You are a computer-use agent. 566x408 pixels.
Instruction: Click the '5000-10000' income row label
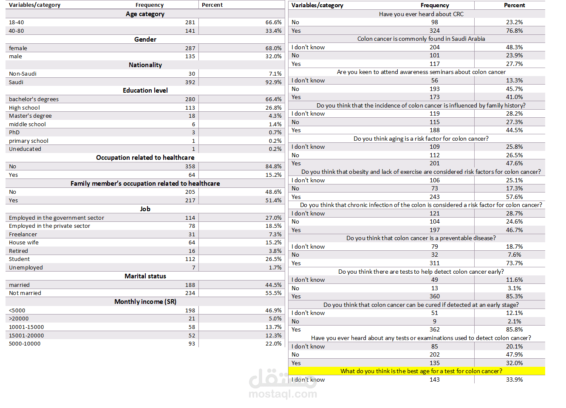(25, 344)
